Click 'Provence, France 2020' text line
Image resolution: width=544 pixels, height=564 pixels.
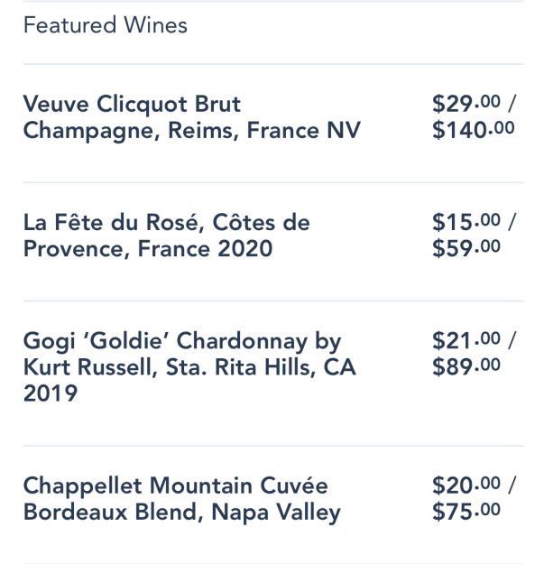coord(148,249)
